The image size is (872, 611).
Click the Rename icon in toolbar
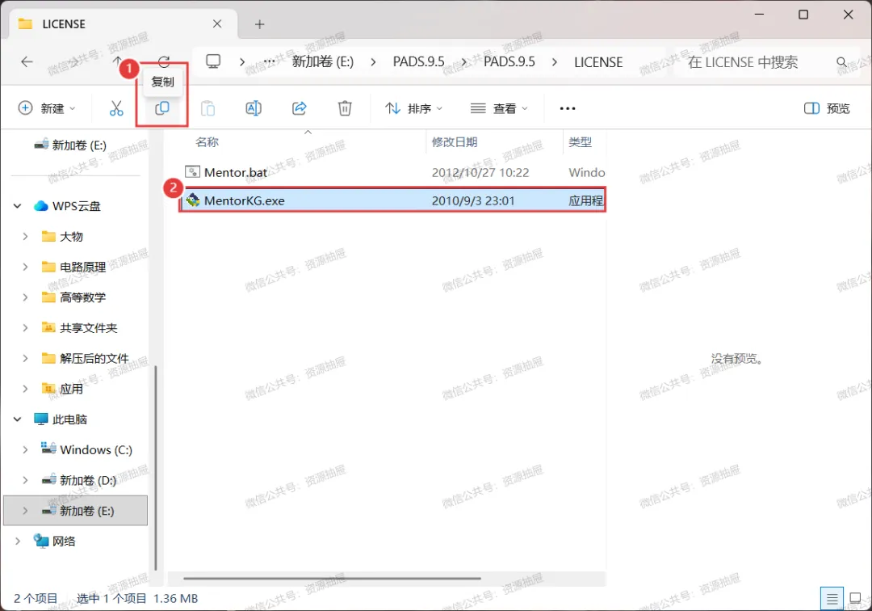pyautogui.click(x=254, y=108)
